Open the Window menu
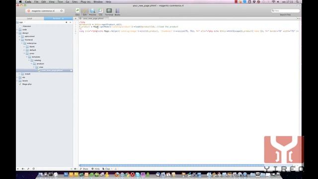The image size is (318, 179). [98, 1]
